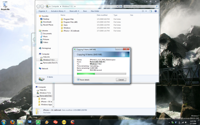Cancel the copy operation

pos(121,80)
